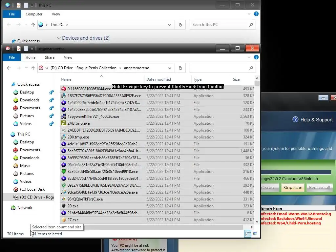Image resolution: width=336 pixels, height=252 pixels.
Task: Expand ribbon in This PC window
Action: pos(249,14)
